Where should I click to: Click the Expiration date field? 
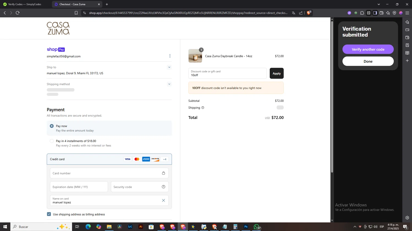pyautogui.click(x=79, y=187)
